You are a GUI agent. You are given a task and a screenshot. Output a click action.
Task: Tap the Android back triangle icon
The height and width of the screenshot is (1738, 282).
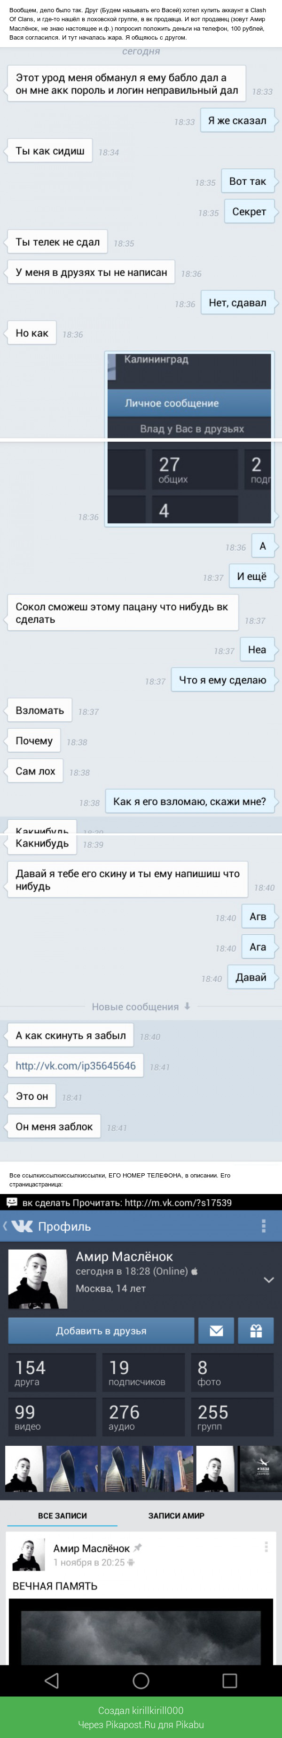click(x=52, y=1680)
